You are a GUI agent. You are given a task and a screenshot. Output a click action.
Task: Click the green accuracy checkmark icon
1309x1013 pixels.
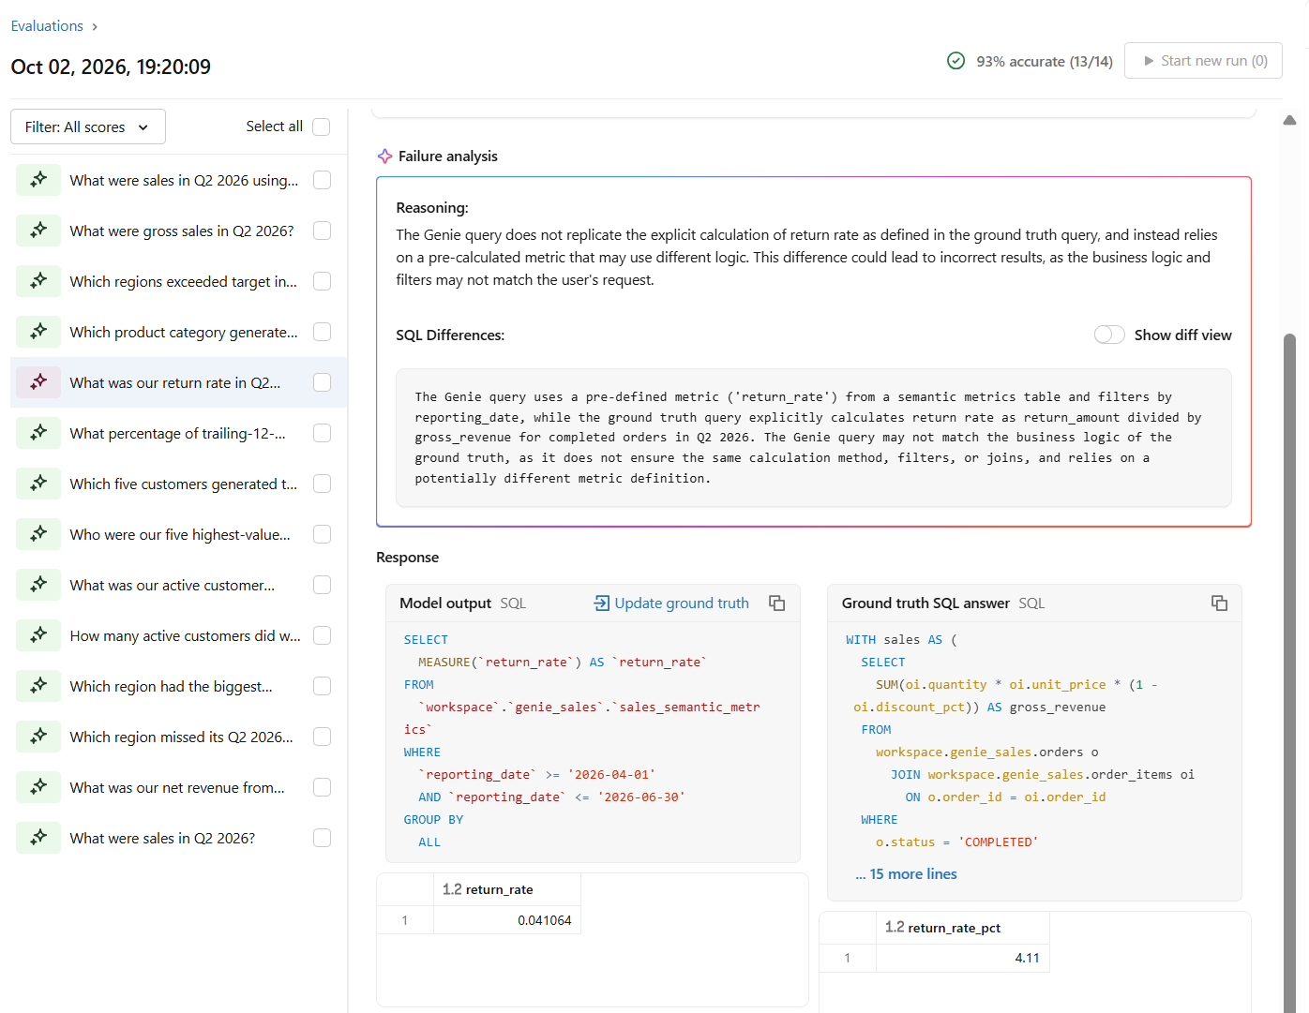(955, 61)
